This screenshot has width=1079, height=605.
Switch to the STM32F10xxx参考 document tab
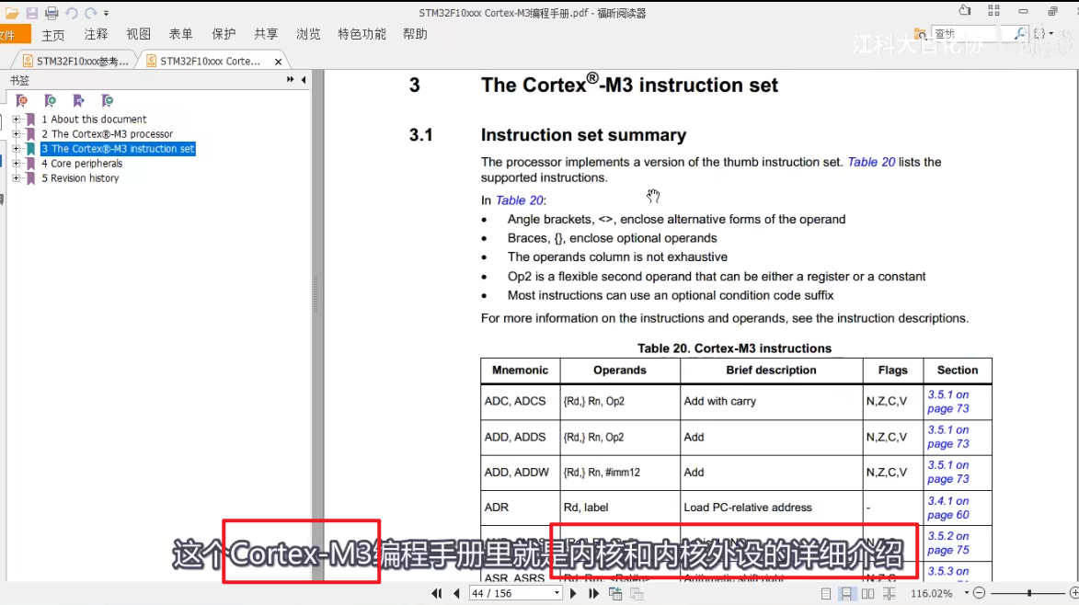tap(75, 62)
